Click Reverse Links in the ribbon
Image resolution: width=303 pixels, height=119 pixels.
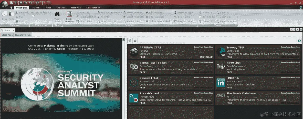point(183,21)
